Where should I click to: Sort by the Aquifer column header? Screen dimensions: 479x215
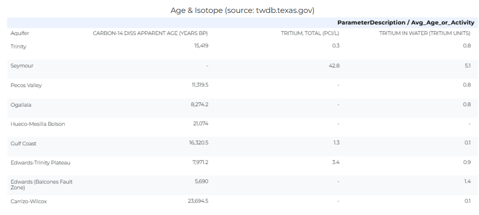[20, 33]
